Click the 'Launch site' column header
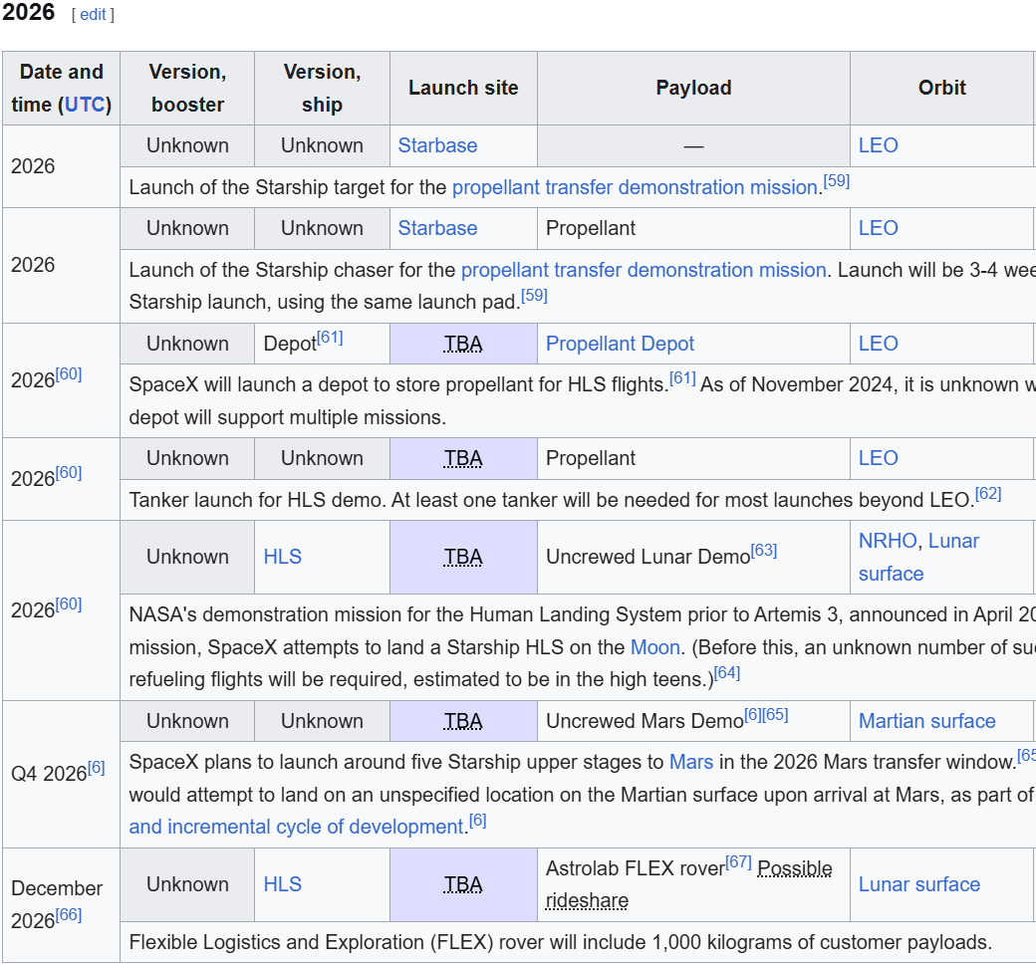The width and height of the screenshot is (1036, 965). coord(463,88)
